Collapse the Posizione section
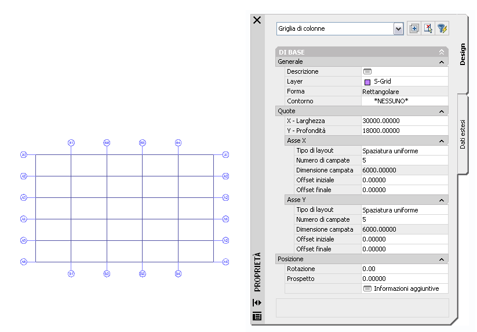This screenshot has width=477, height=332. [442, 259]
